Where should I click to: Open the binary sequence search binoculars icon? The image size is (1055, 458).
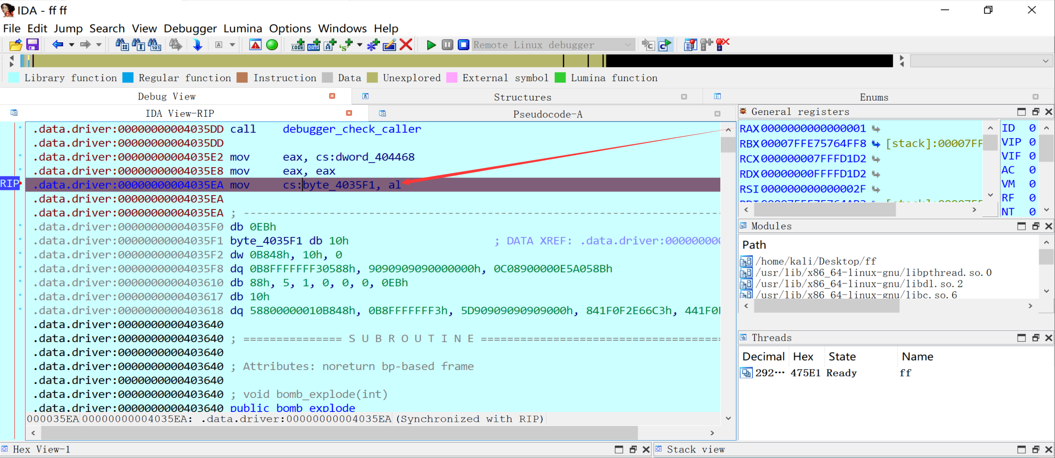[154, 45]
